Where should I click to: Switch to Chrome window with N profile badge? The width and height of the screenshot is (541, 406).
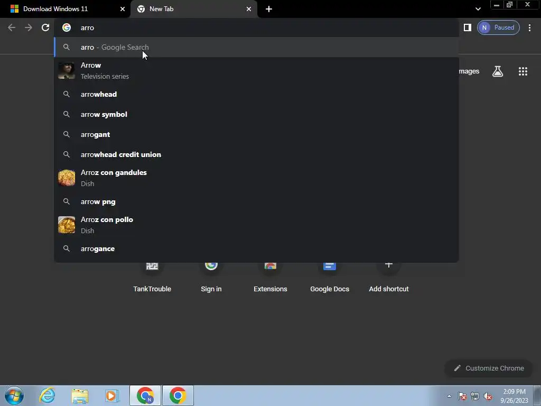click(x=145, y=395)
